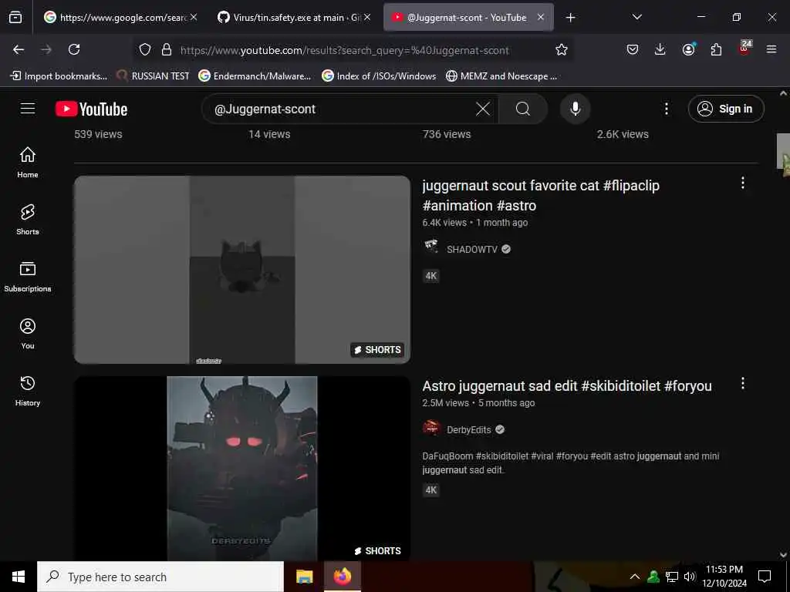Clear the YouTube search box text
Screen dimensions: 790x592
coord(483,109)
